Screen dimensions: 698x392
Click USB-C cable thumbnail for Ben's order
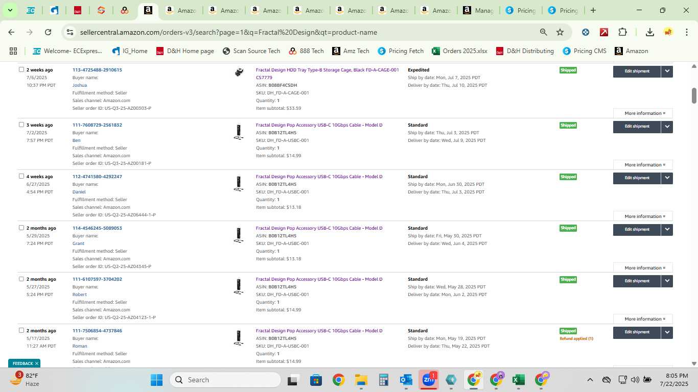pos(238,132)
